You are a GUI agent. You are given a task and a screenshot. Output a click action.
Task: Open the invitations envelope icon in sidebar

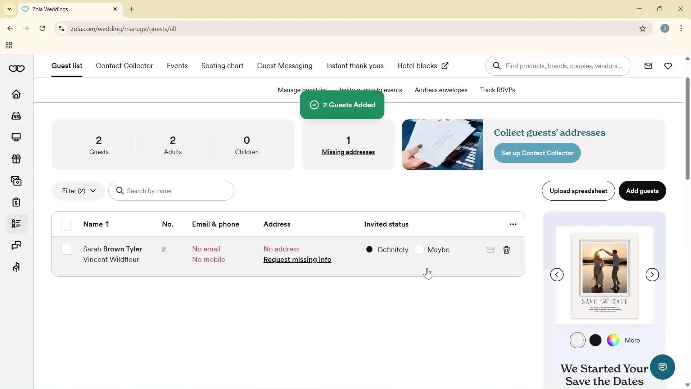16,181
